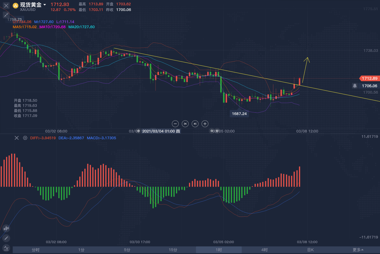Switch to the 分时 timeframe tab
Image resolution: width=380 pixels, height=254 pixels.
35,250
